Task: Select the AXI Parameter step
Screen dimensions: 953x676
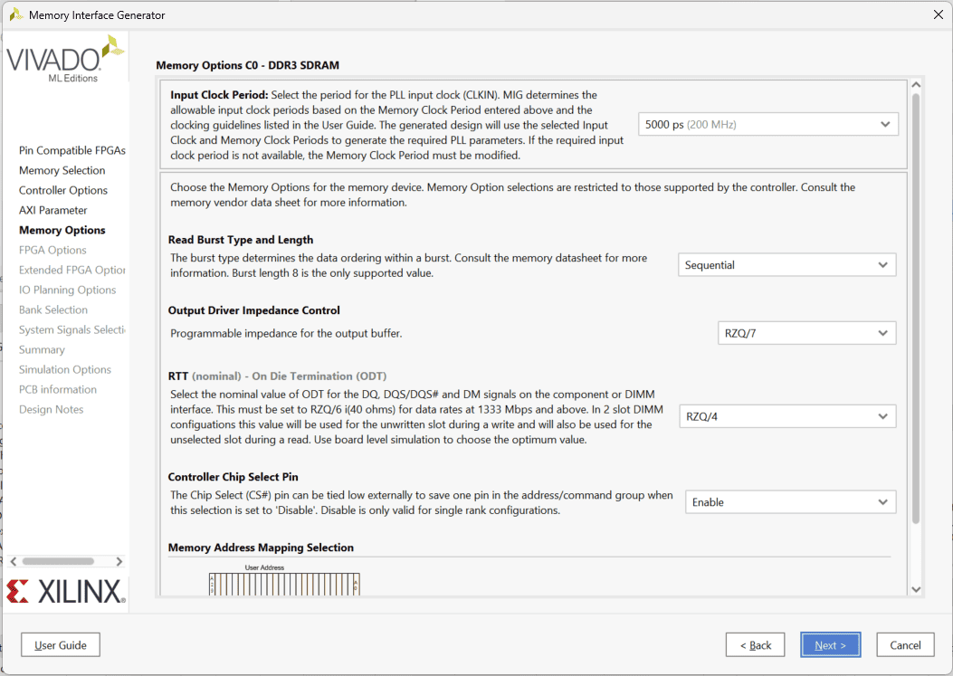Action: click(53, 210)
